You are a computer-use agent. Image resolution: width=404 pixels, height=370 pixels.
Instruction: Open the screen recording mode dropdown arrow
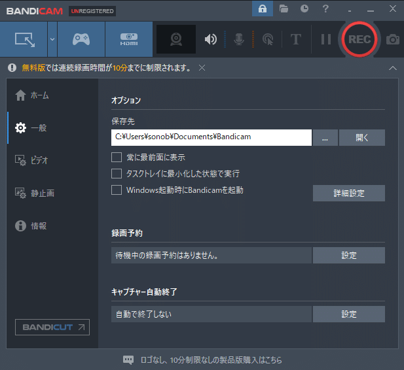52,39
